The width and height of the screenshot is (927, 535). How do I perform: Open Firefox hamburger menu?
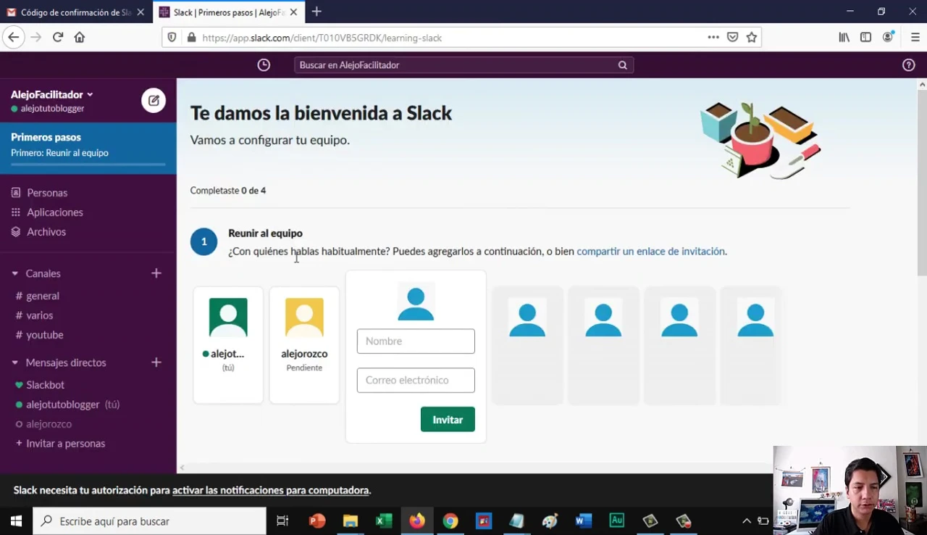click(915, 38)
